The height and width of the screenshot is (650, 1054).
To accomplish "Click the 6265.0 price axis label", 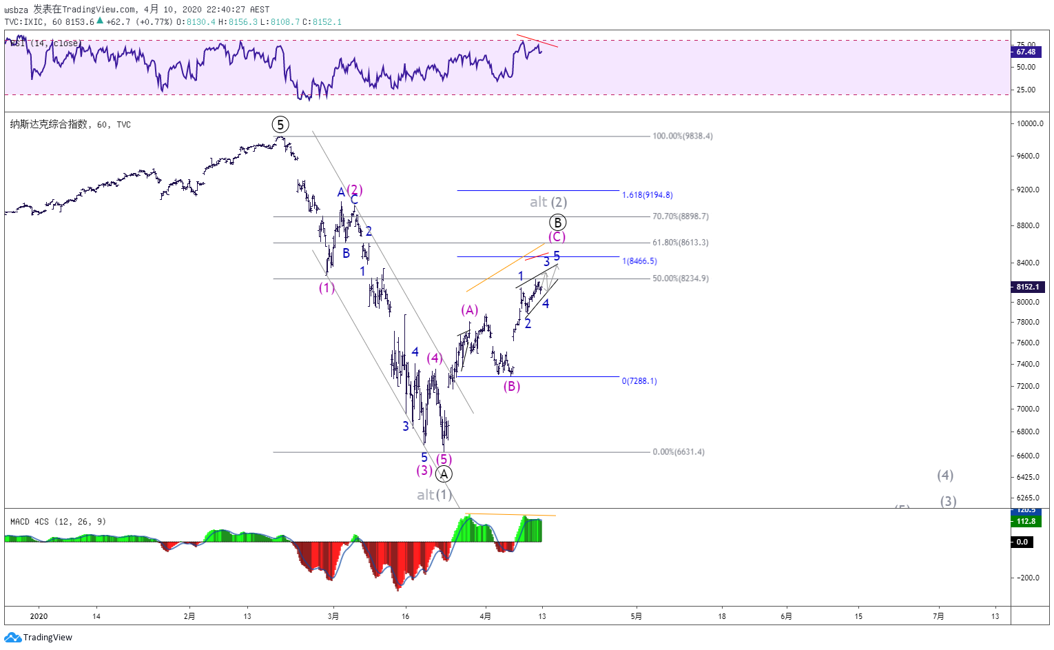I will [1029, 498].
